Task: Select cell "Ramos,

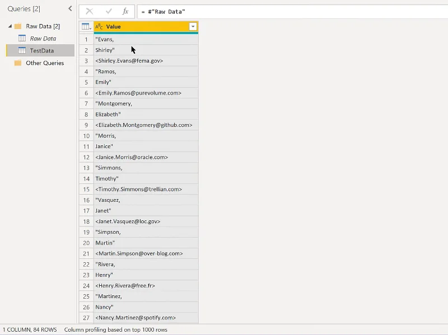Action: tap(146, 72)
